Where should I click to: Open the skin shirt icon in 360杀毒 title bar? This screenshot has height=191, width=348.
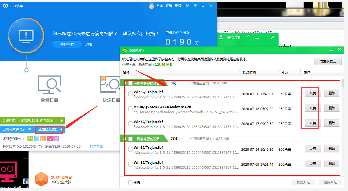pos(187,6)
